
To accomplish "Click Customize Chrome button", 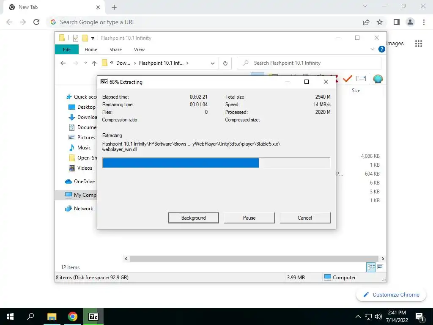I will 391,295.
